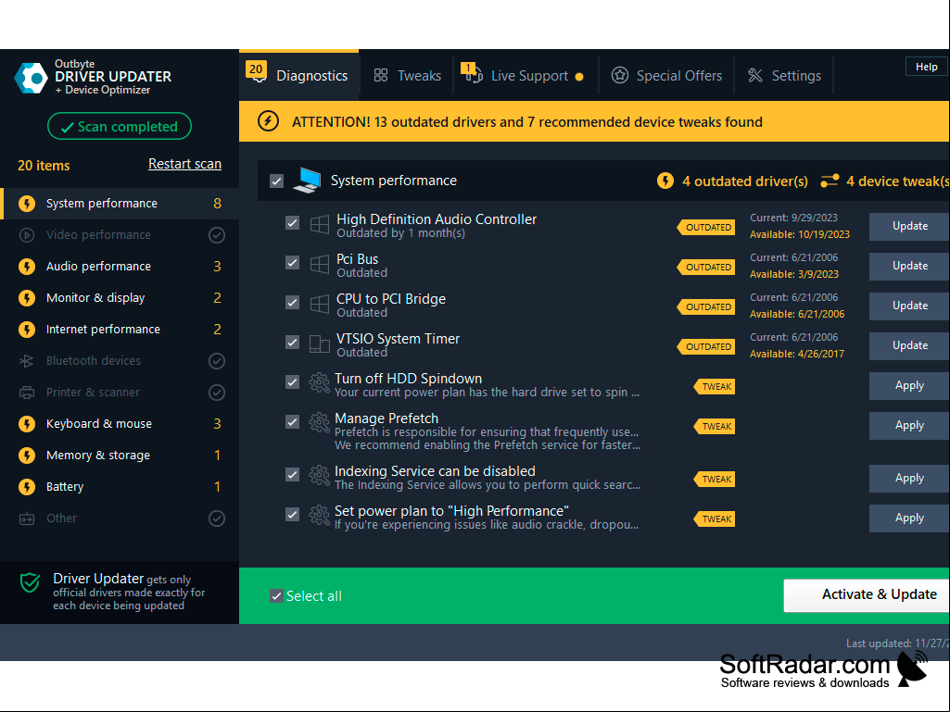Toggle the Select all checkbox
950x712 pixels.
coord(276,595)
